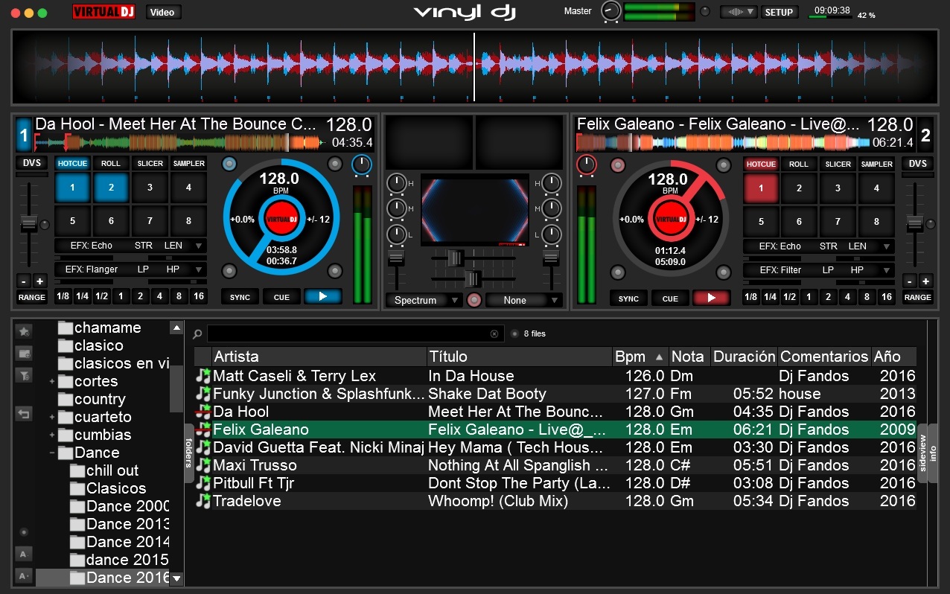Click CUE on deck 2
Viewport: 950px width, 594px height.
[x=670, y=298]
